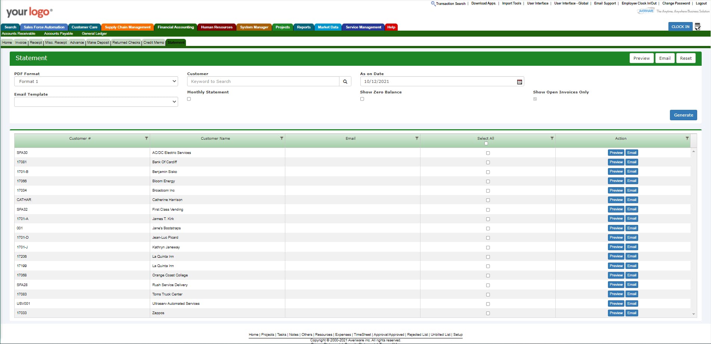Open the Email Template dropdown
The width and height of the screenshot is (711, 344).
(x=96, y=102)
